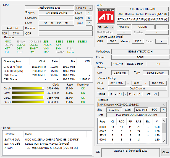
Task: Click the Core0 usage bar
Action: tap(28, 88)
